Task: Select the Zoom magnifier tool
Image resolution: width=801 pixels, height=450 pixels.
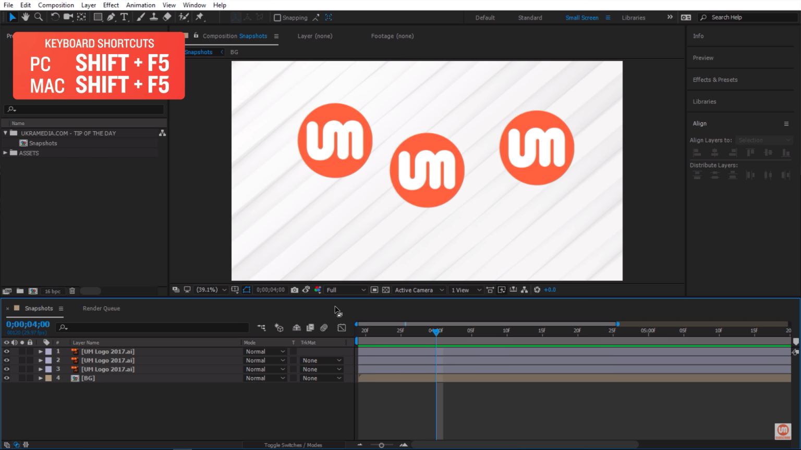Action: click(x=39, y=17)
